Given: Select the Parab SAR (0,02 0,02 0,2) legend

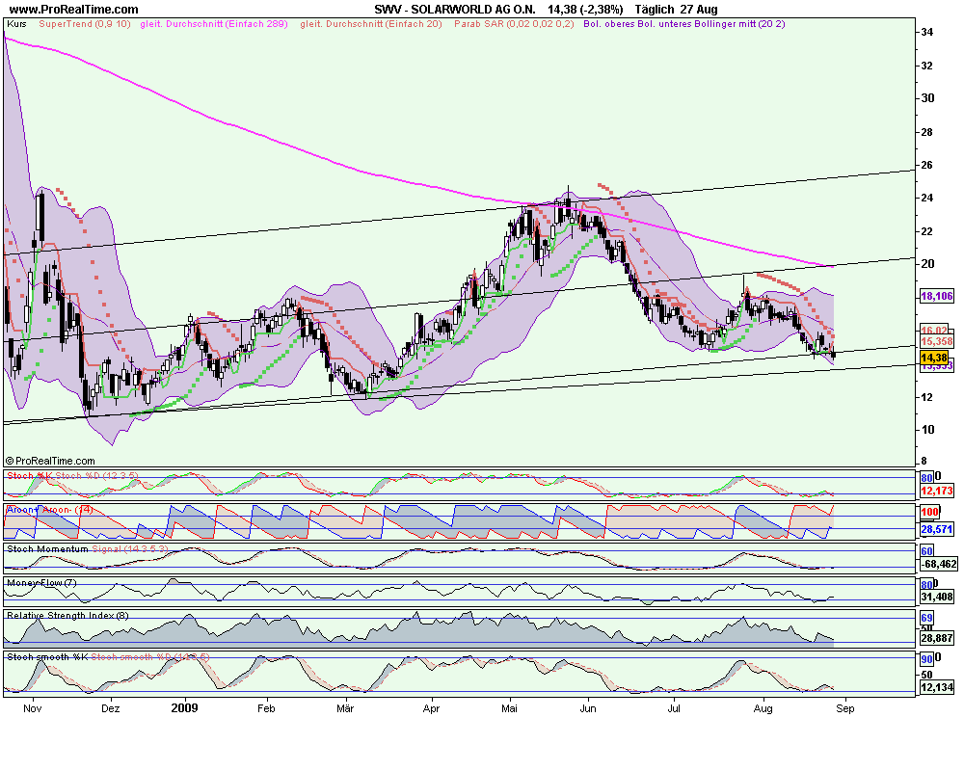Looking at the screenshot, I should (x=514, y=24).
